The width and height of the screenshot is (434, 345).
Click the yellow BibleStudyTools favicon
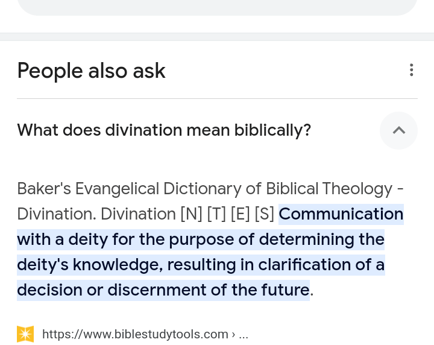point(25,334)
